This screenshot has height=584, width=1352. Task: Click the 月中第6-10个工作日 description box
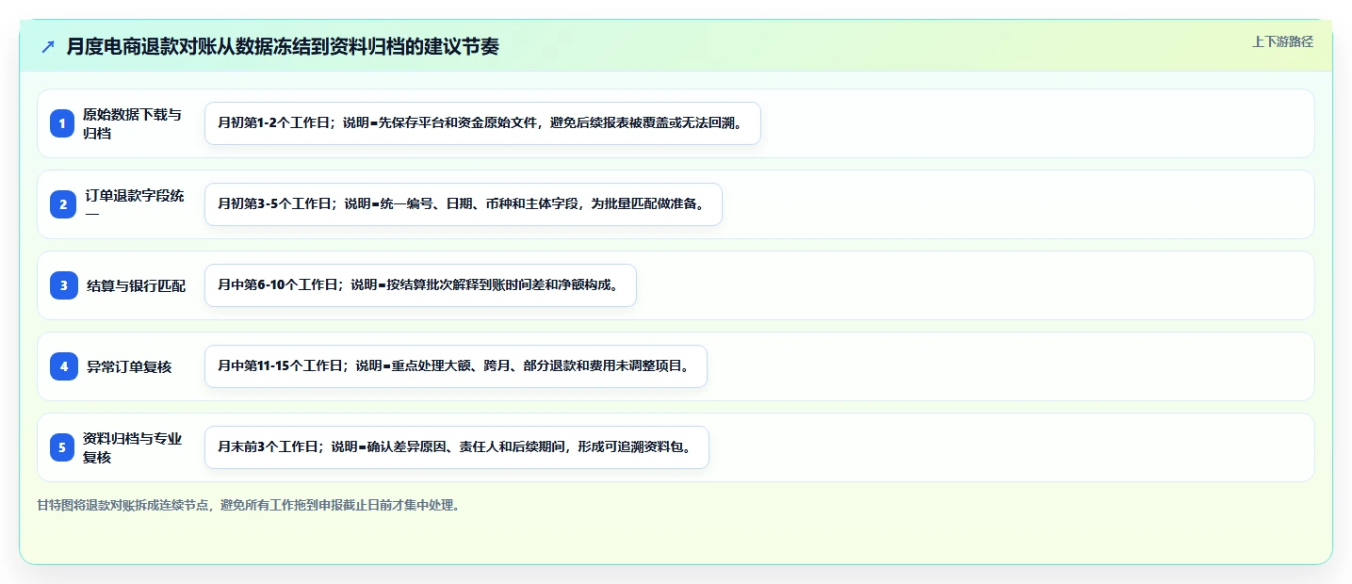point(420,285)
